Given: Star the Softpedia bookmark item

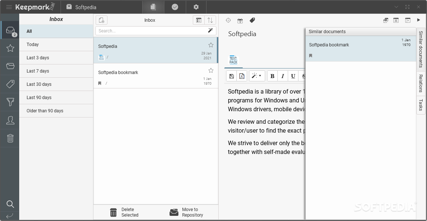Looking at the screenshot, I should 211,71.
